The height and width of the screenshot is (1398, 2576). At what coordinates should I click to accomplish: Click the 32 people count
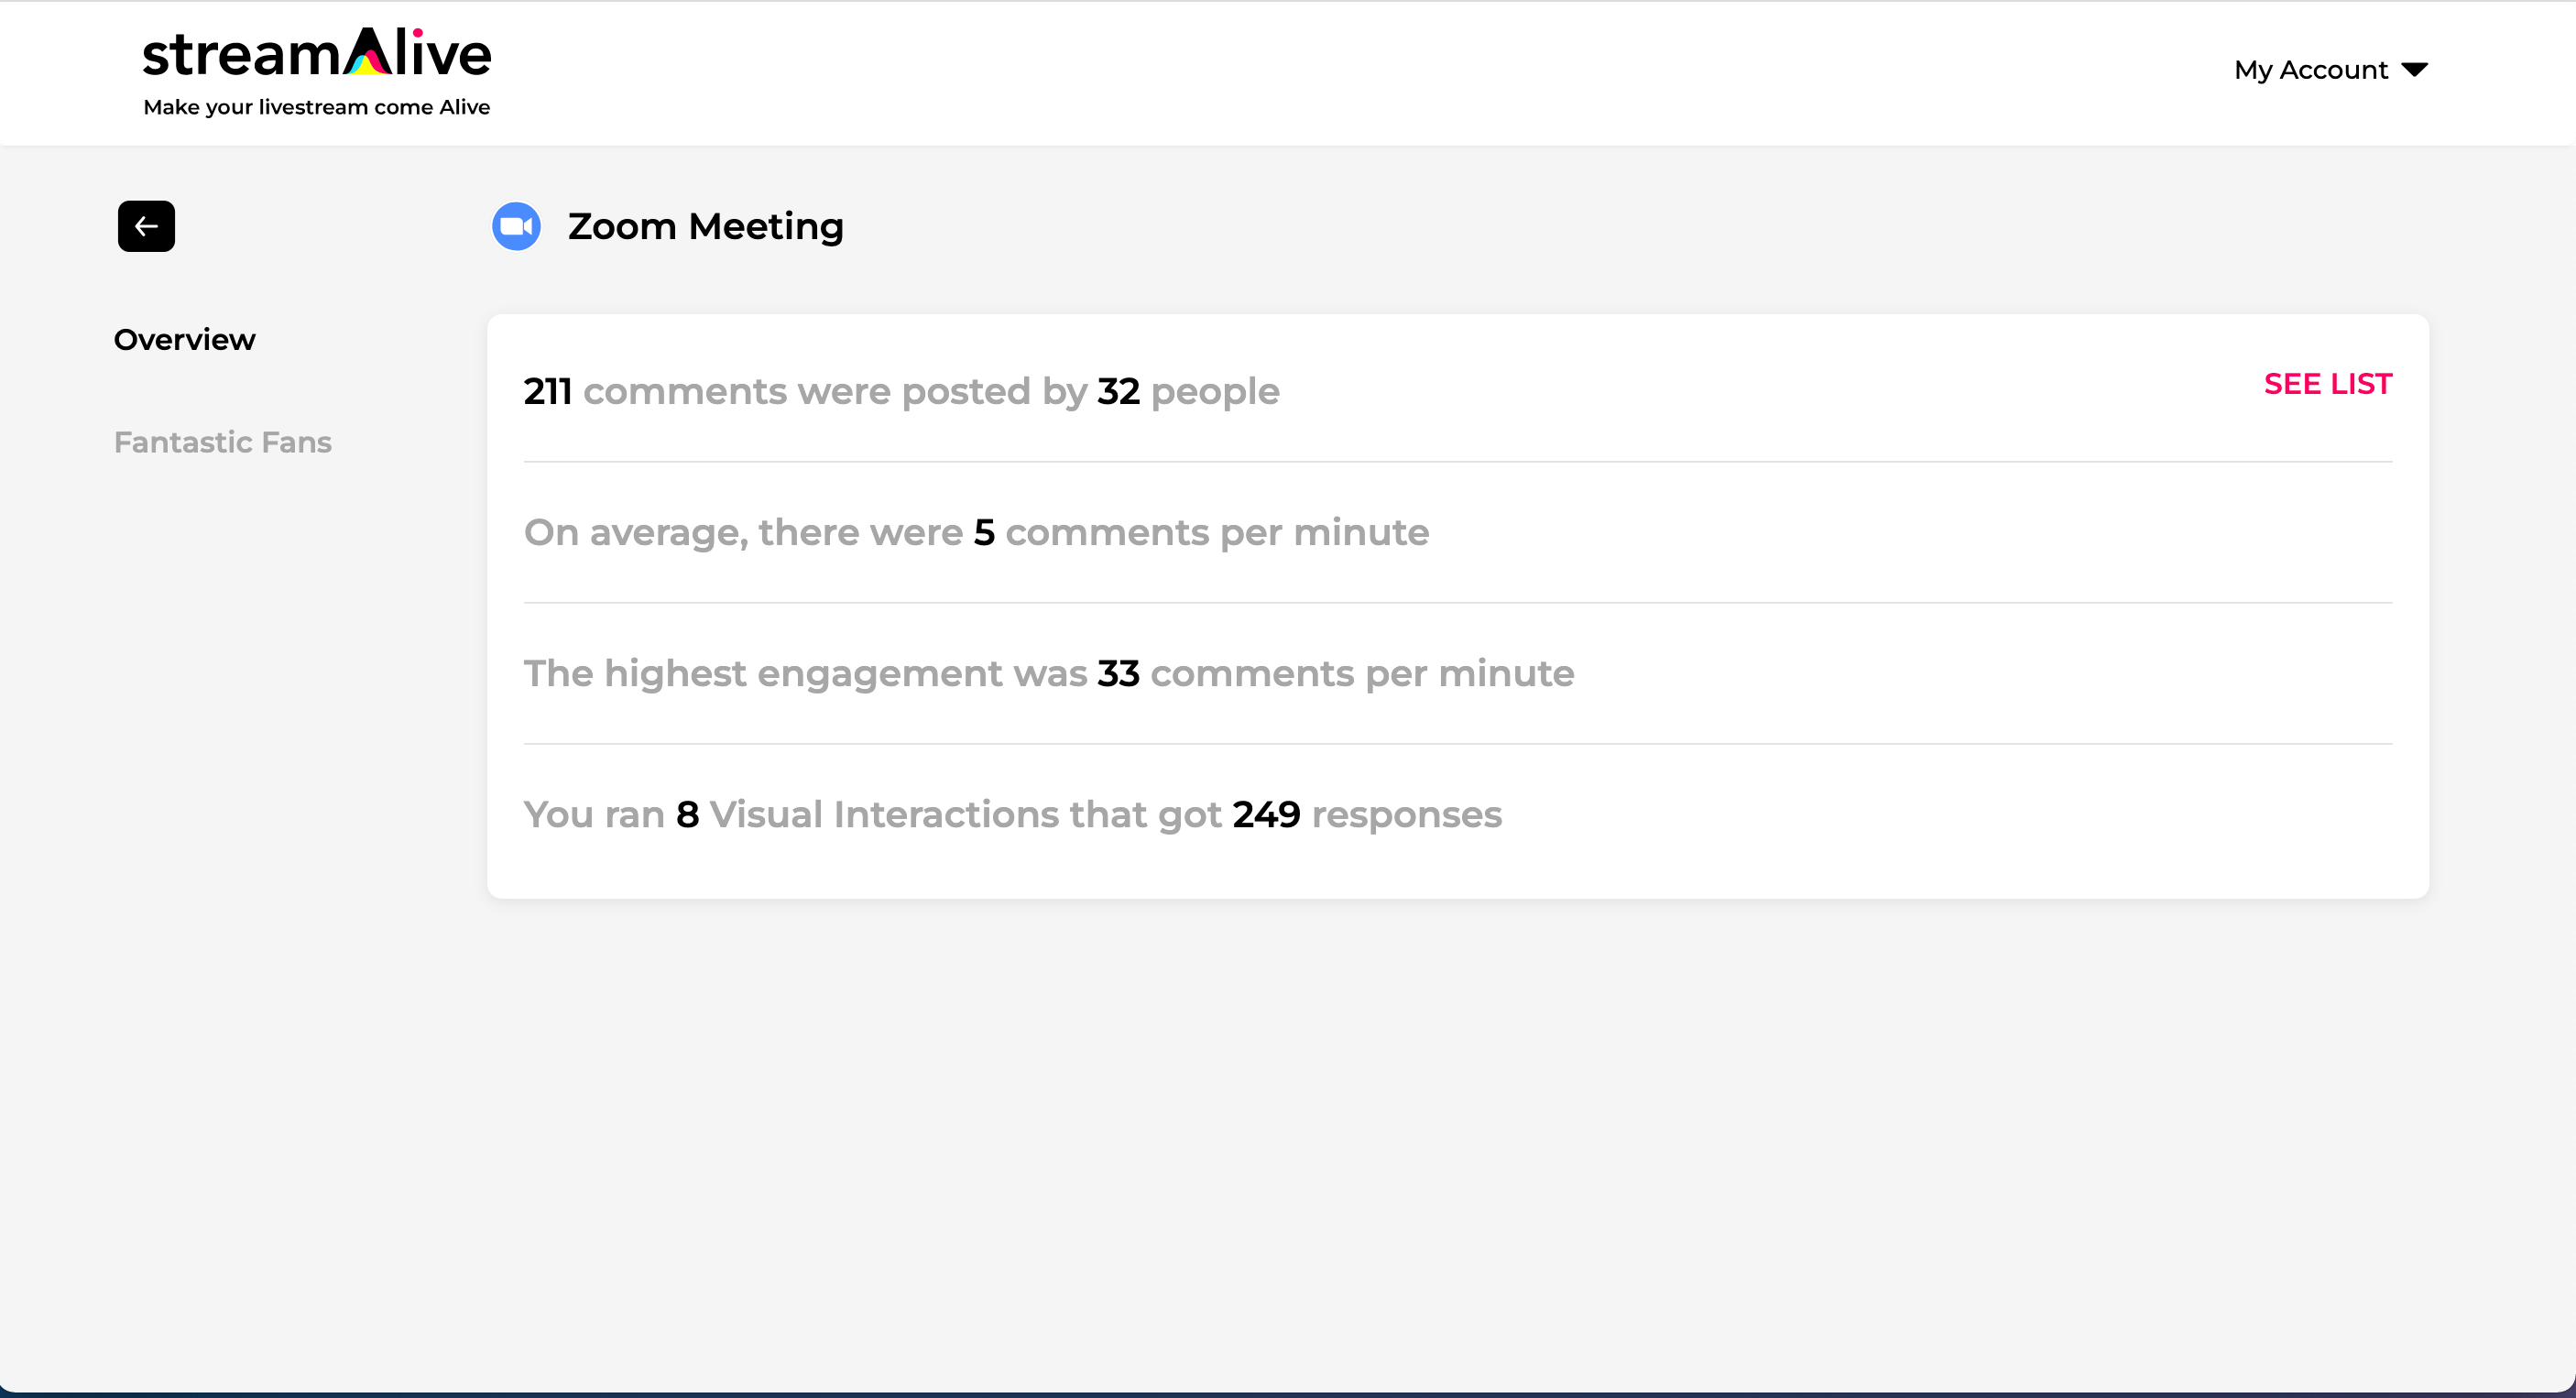pos(1118,391)
